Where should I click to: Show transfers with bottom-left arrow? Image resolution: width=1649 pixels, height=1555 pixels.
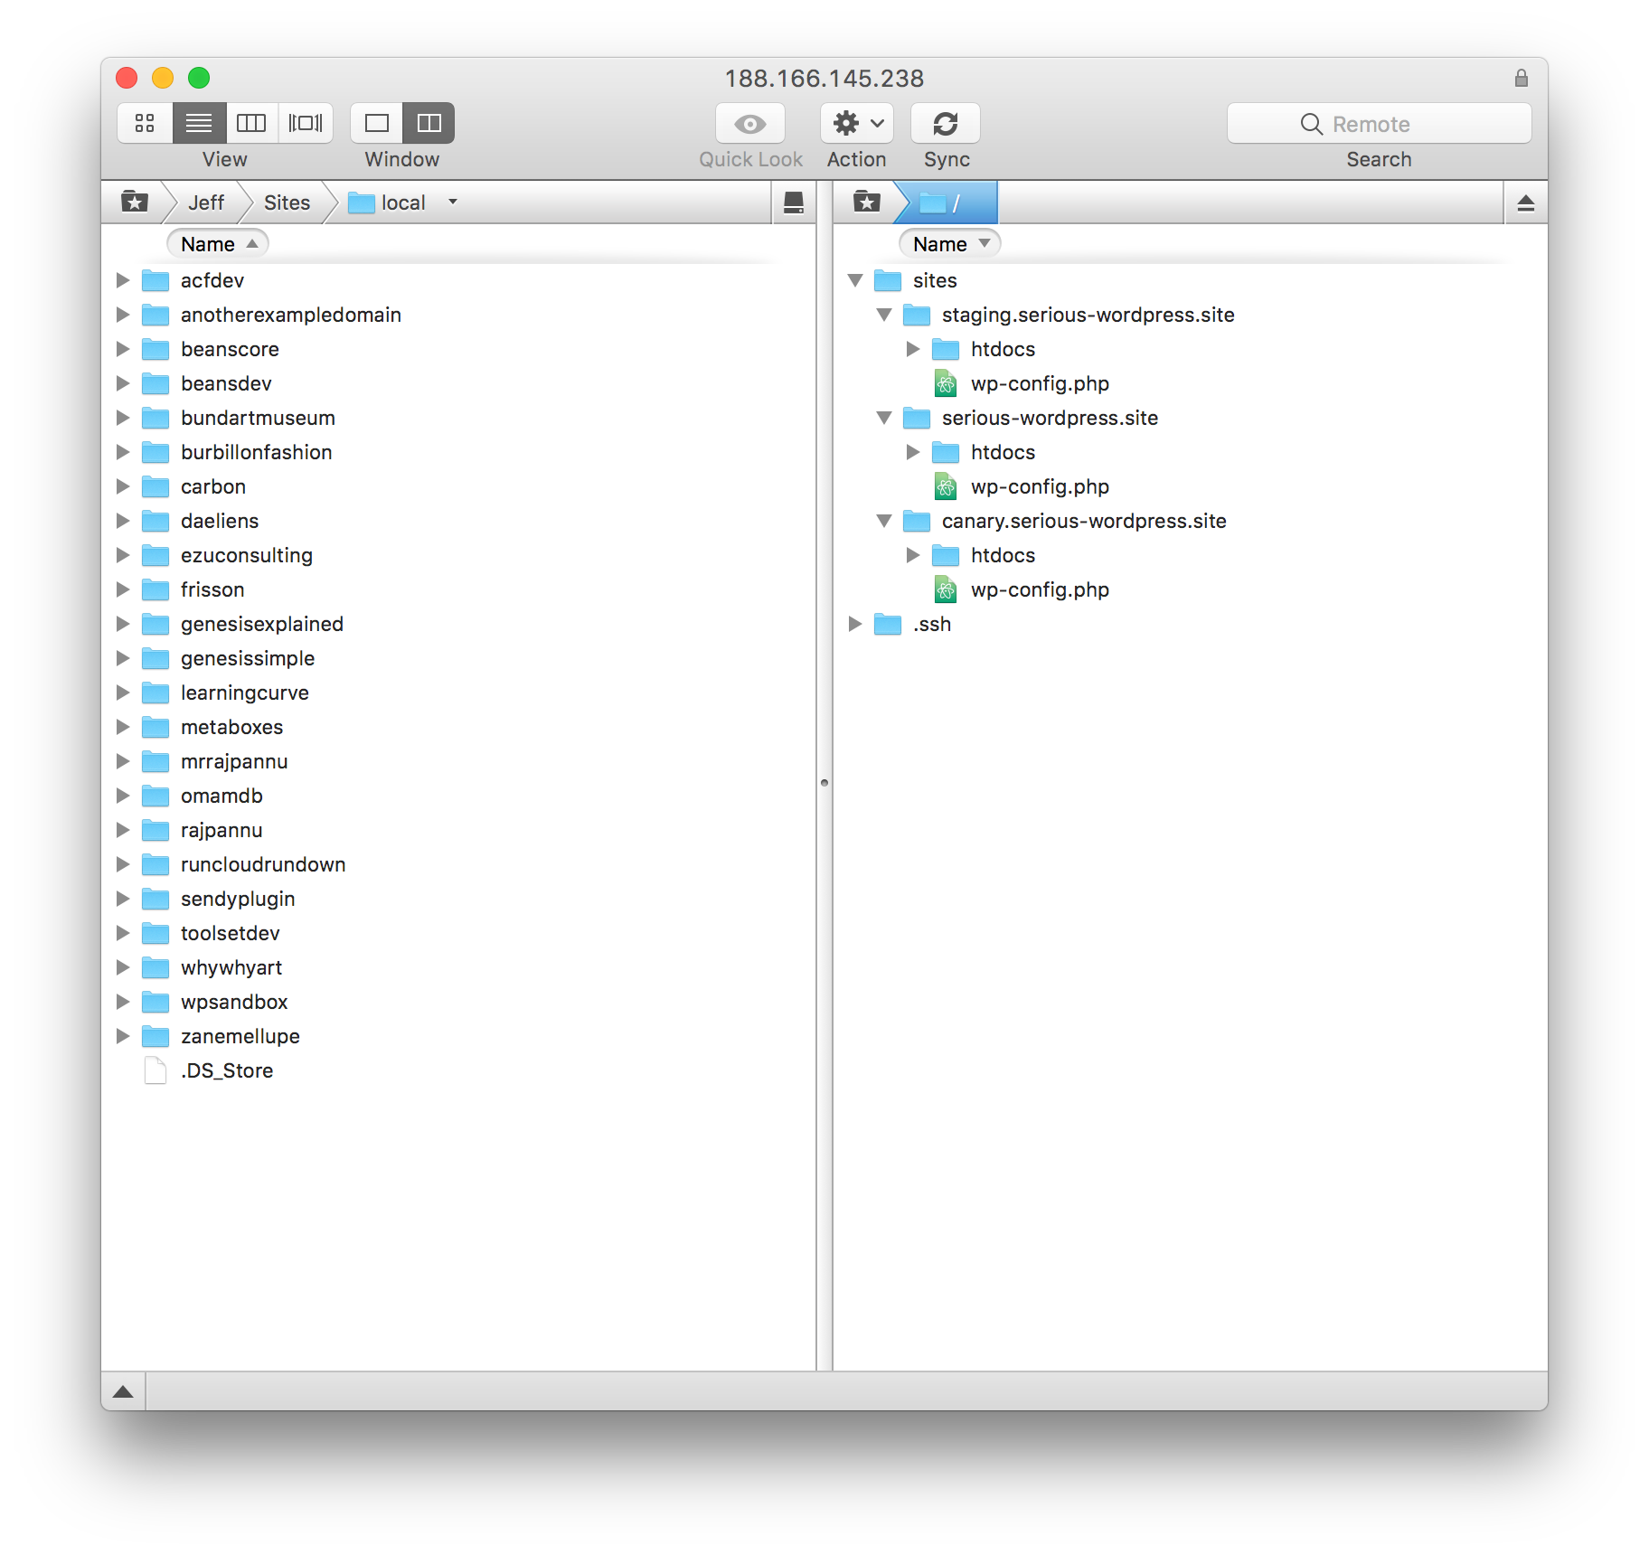[x=123, y=1391]
